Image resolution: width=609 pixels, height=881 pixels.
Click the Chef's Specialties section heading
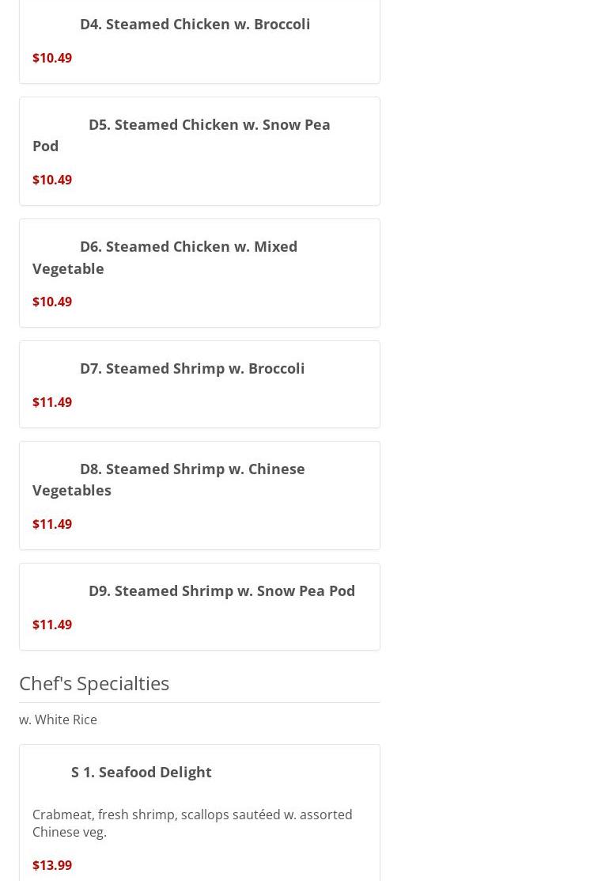pos(94,683)
